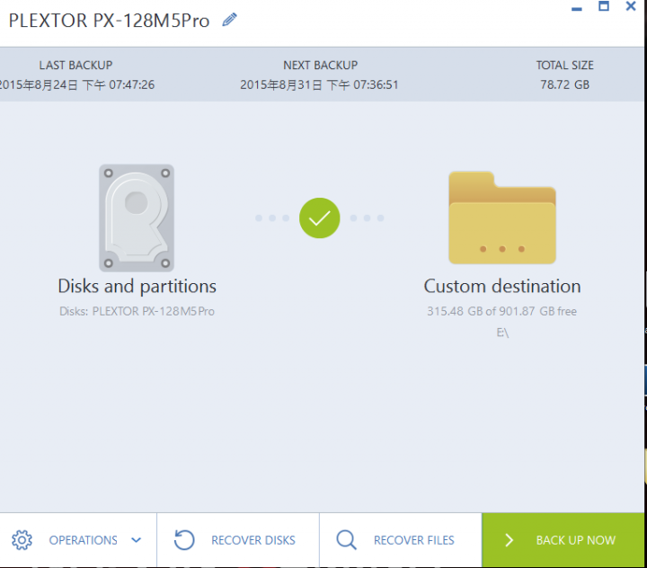Click RECOVER DISKS button
The image size is (647, 568).
click(238, 540)
